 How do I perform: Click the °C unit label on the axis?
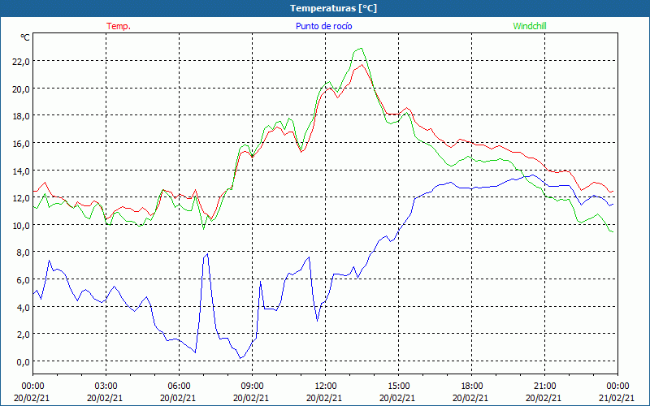click(25, 37)
